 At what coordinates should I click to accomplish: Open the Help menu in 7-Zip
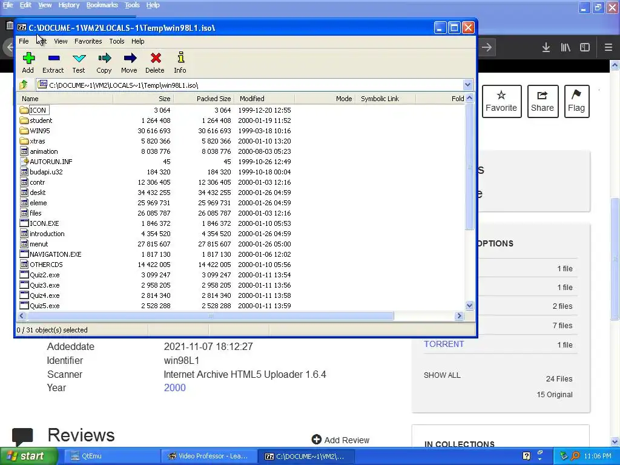137,41
